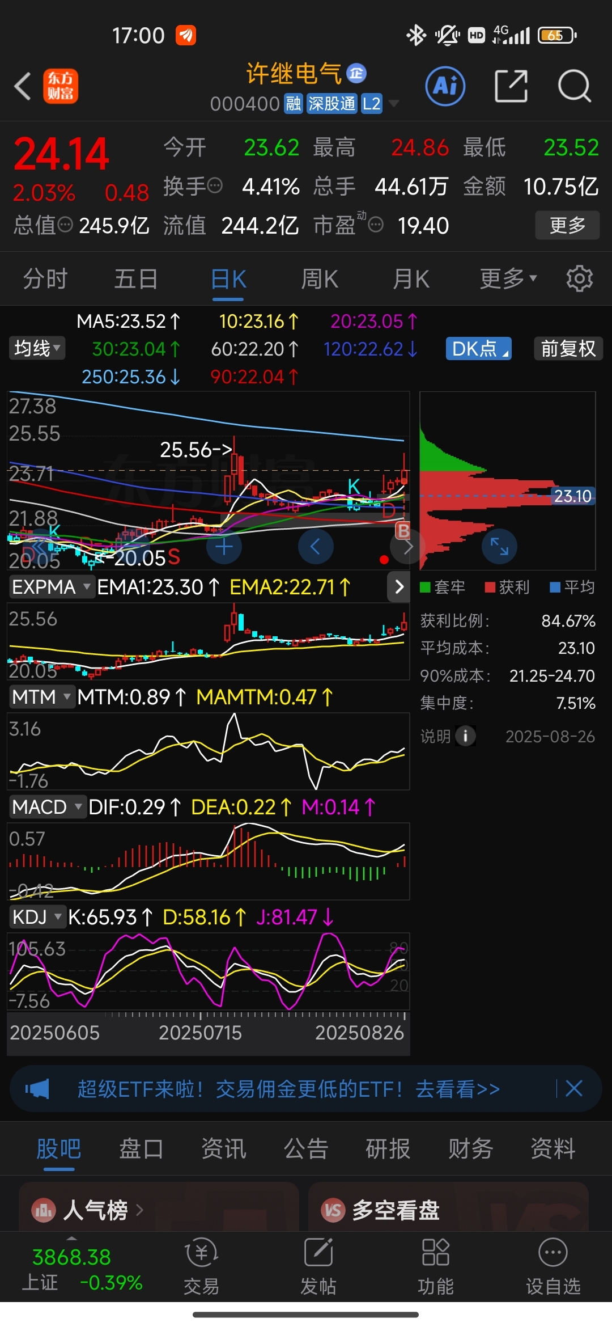The image size is (612, 1327).
Task: Expand the EXPMA side arrow button
Action: click(x=399, y=587)
